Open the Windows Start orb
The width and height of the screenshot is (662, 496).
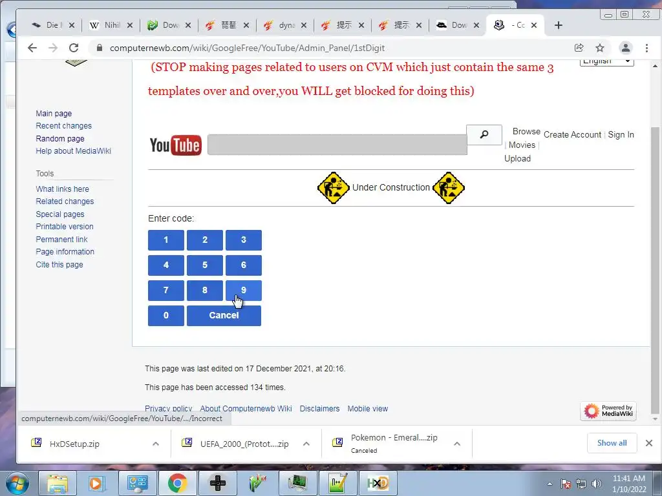coord(17,483)
